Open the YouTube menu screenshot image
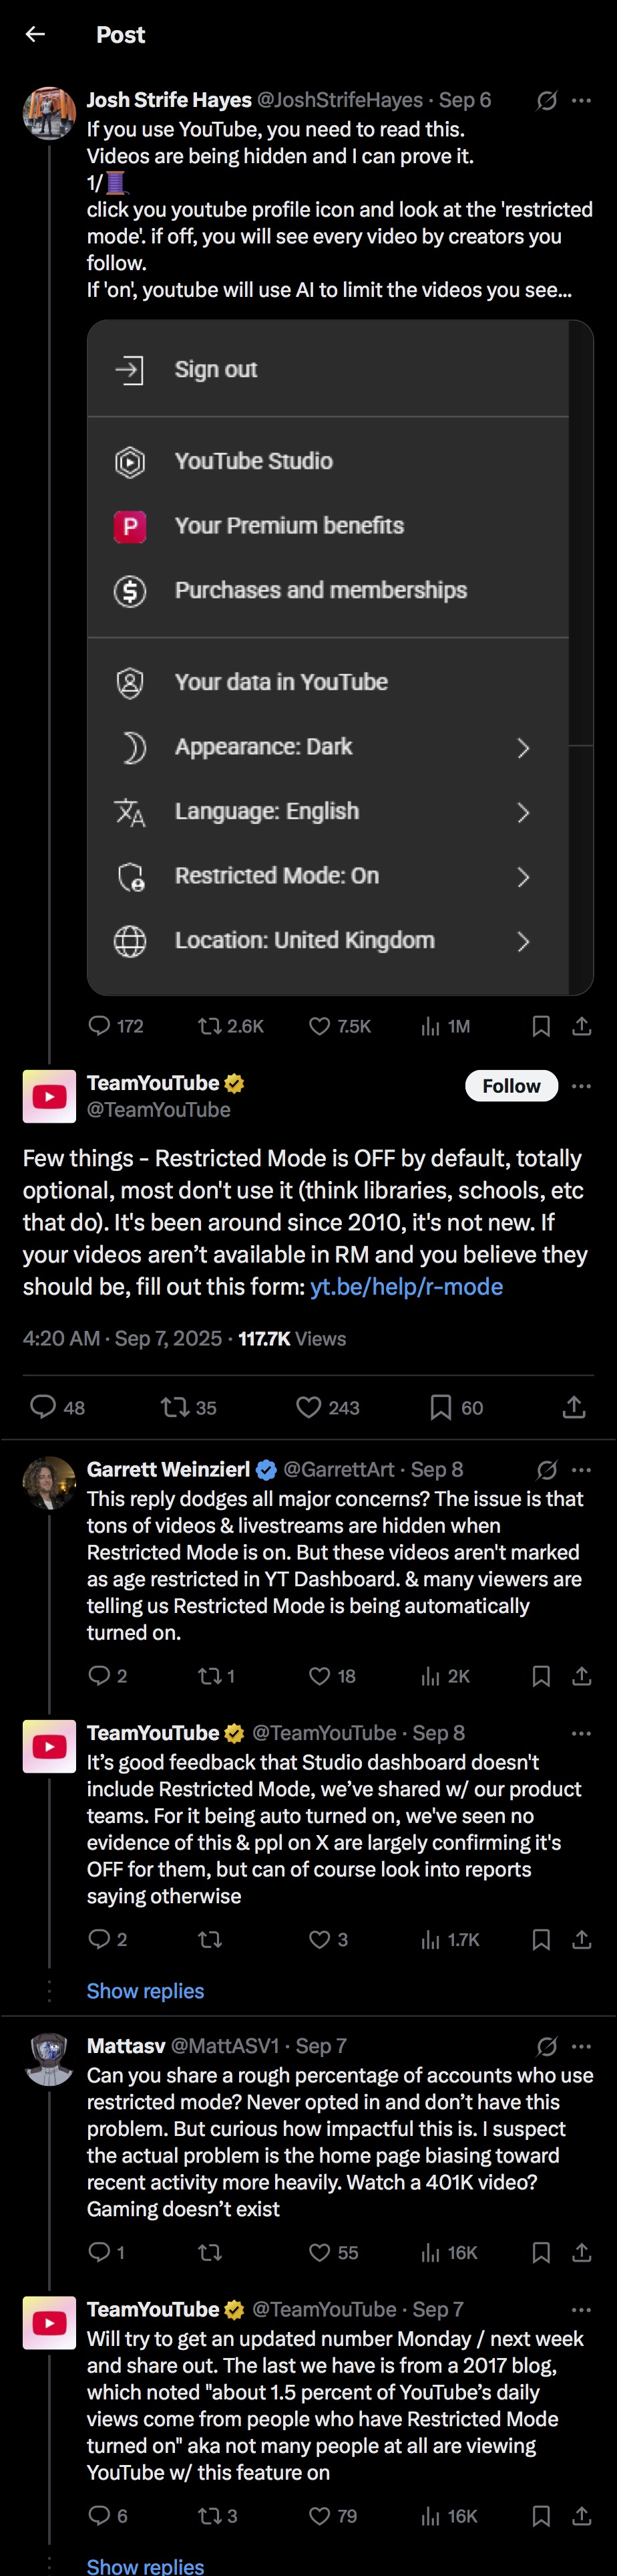This screenshot has width=617, height=2576. pyautogui.click(x=339, y=657)
